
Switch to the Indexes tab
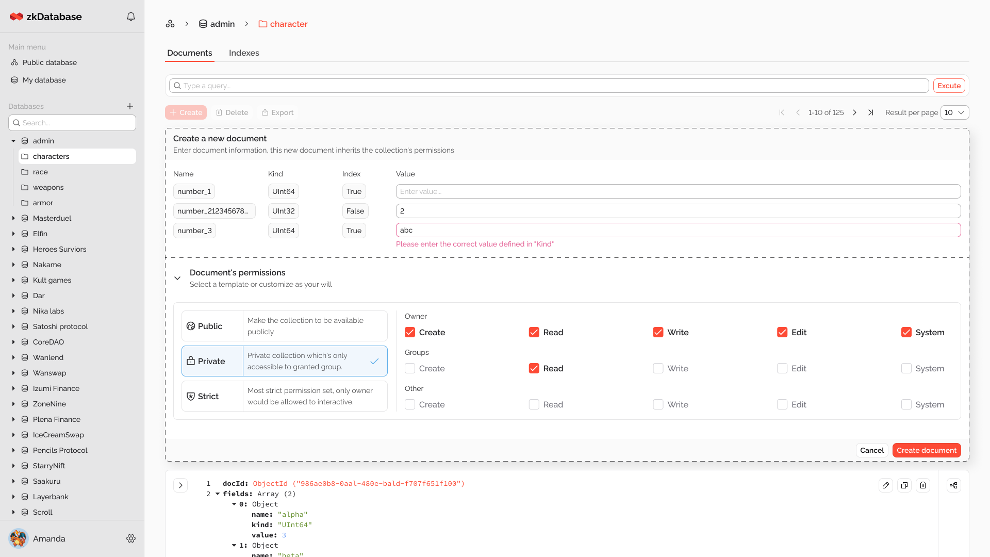243,53
